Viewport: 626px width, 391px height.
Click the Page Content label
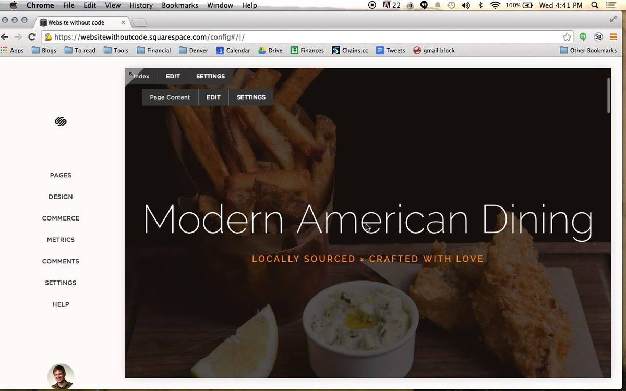170,97
